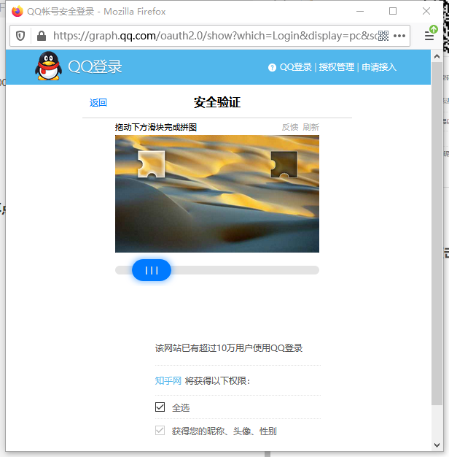Click the padlock site security icon
Screen dimensions: 449x457
pos(42,36)
